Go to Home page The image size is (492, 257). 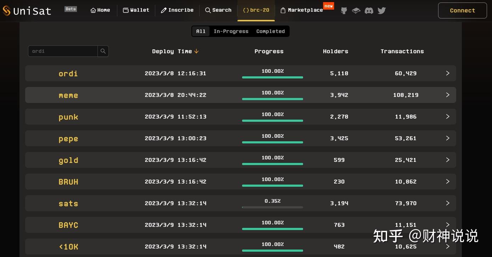[100, 10]
